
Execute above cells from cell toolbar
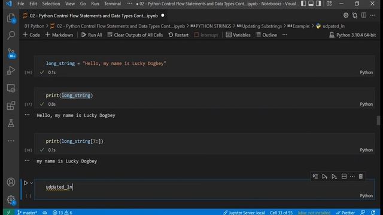pos(324,176)
